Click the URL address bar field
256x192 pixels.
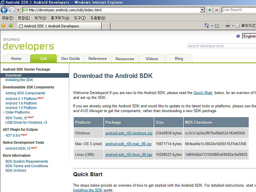coord(113,10)
